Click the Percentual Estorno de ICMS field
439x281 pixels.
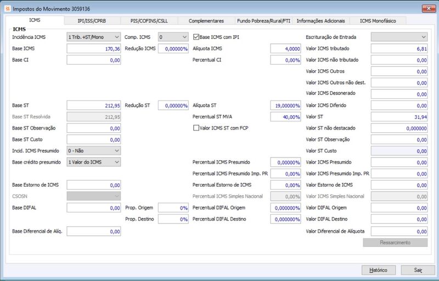285,185
